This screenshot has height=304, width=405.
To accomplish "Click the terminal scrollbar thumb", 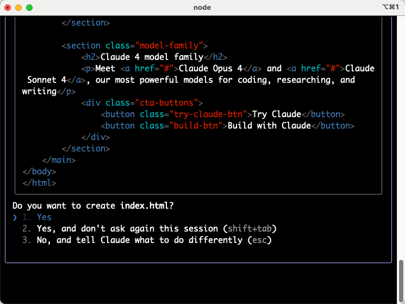I will point(401,281).
